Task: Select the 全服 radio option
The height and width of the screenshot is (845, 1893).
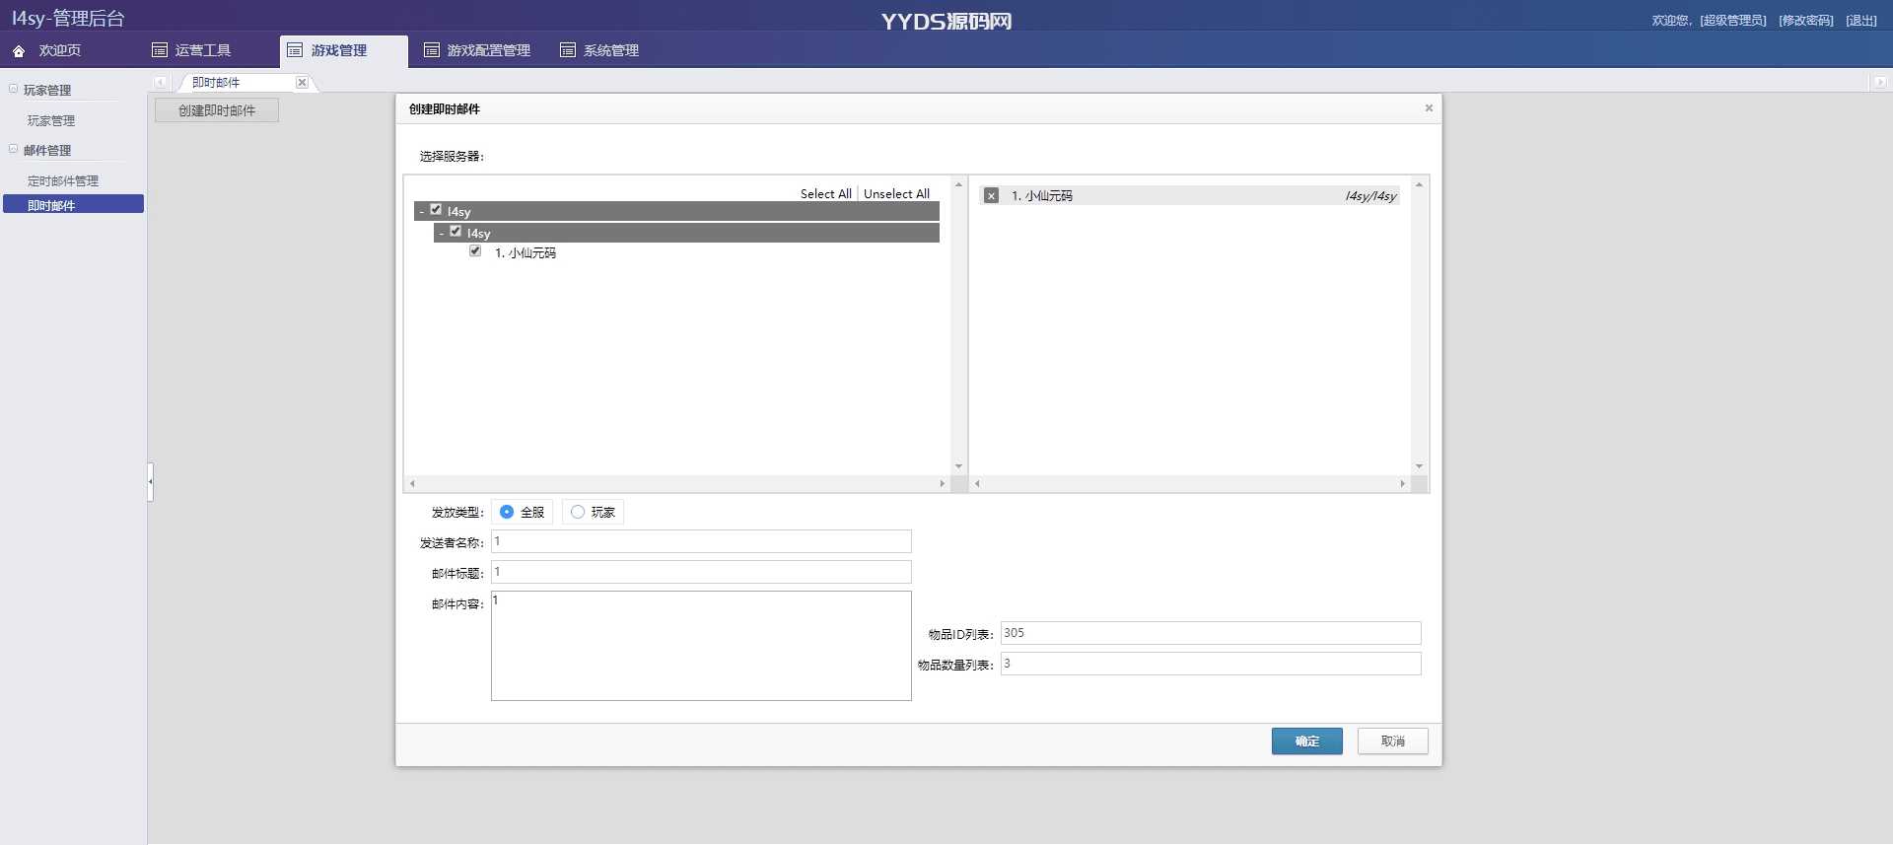Action: tap(507, 512)
